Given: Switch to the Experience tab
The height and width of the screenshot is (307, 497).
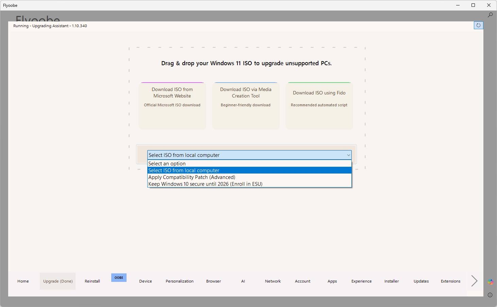Looking at the screenshot, I should click(x=362, y=281).
